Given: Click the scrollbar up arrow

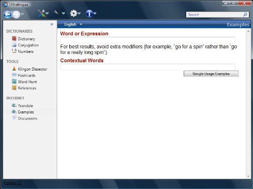Looking at the screenshot, I should coord(248,31).
